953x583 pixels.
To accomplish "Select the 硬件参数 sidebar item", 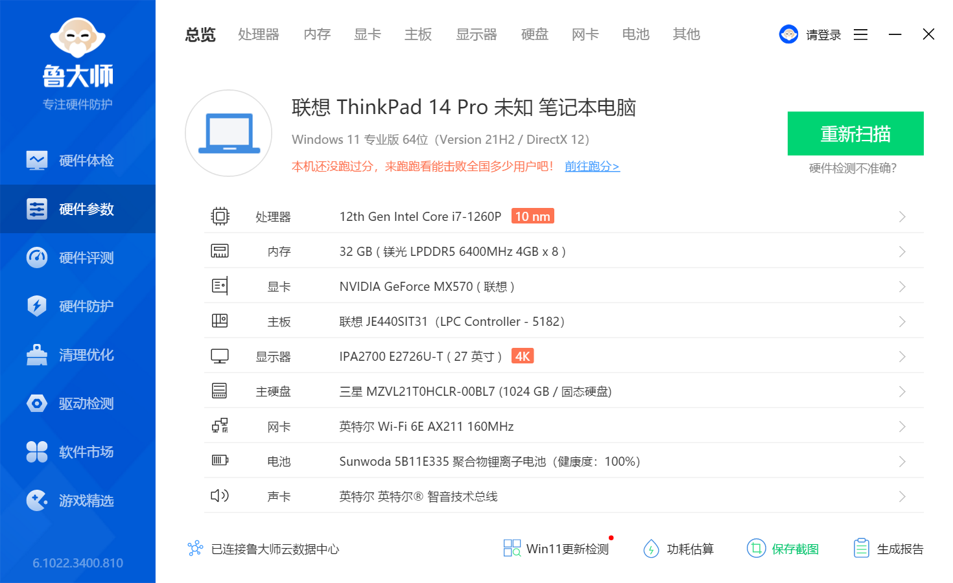I will 78,209.
